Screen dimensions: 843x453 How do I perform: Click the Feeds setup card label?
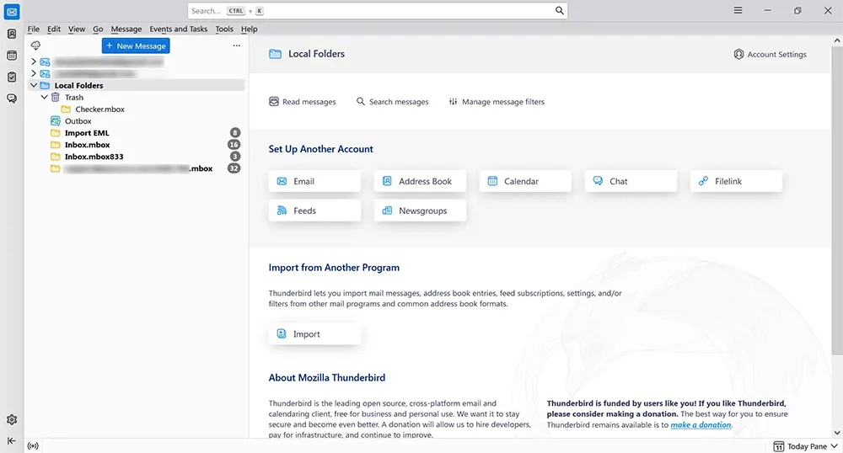[x=304, y=211]
